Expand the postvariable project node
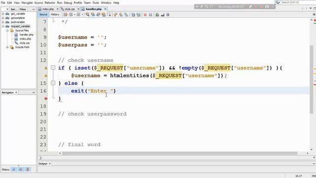Viewport: 316px width, 178px height. [x=3, y=22]
